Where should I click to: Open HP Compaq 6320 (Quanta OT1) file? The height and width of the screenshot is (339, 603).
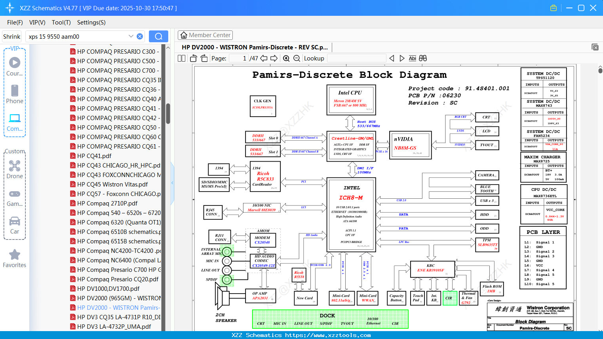115,222
